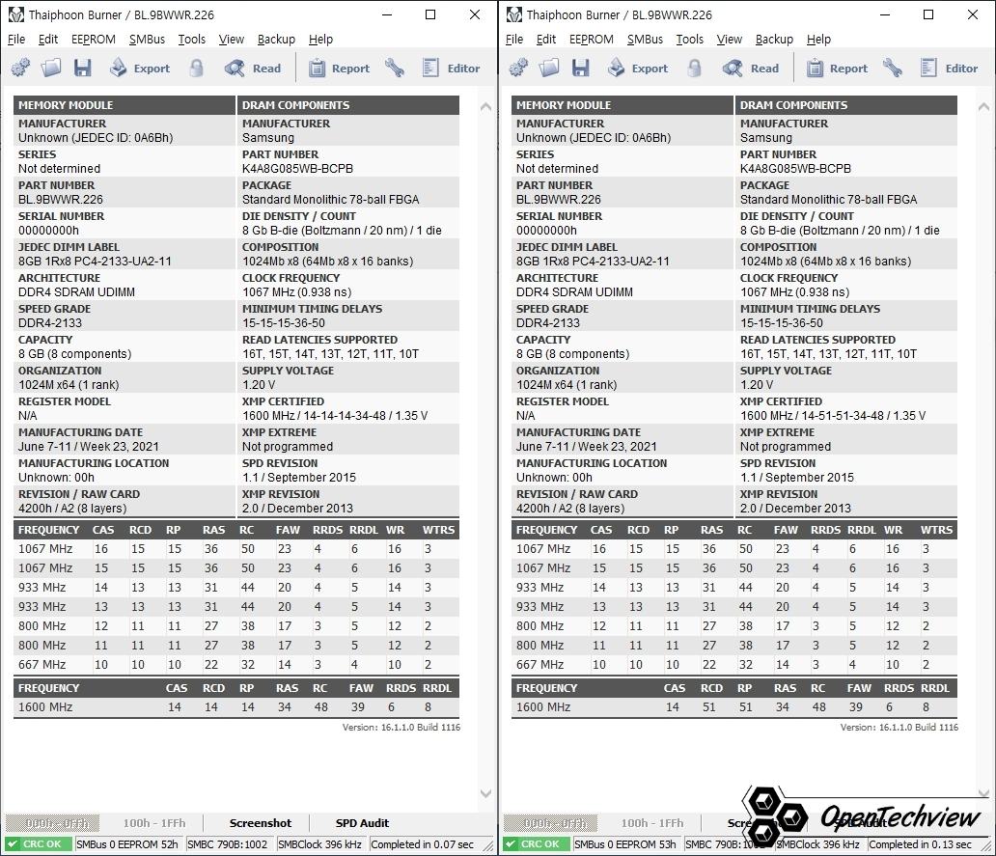Open Tools menu in right window

pyautogui.click(x=690, y=39)
